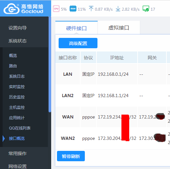Open 系统日志 in the sidebar
Screen dimensions: 170x169
(17, 76)
